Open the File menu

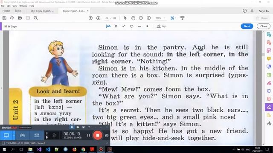click(x=3, y=6)
